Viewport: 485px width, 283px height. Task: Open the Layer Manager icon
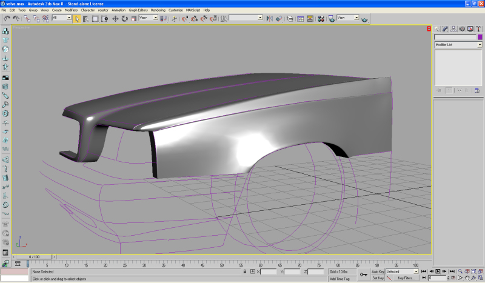[x=290, y=19]
